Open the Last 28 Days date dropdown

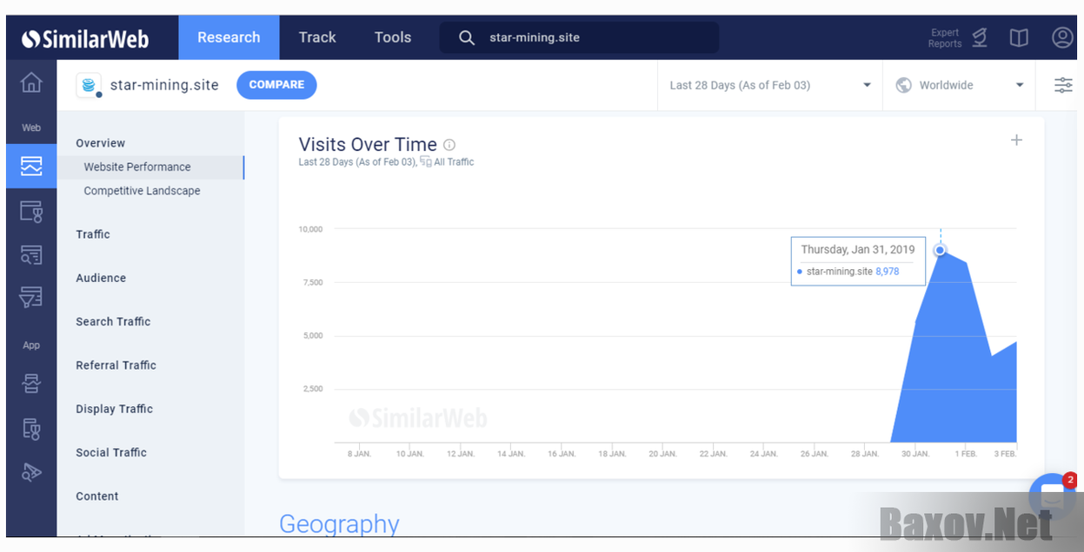[x=769, y=85]
